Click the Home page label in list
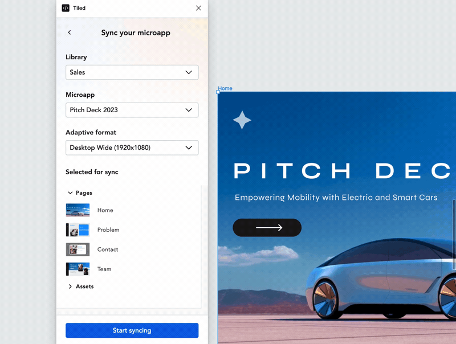The image size is (456, 344). pyautogui.click(x=105, y=210)
